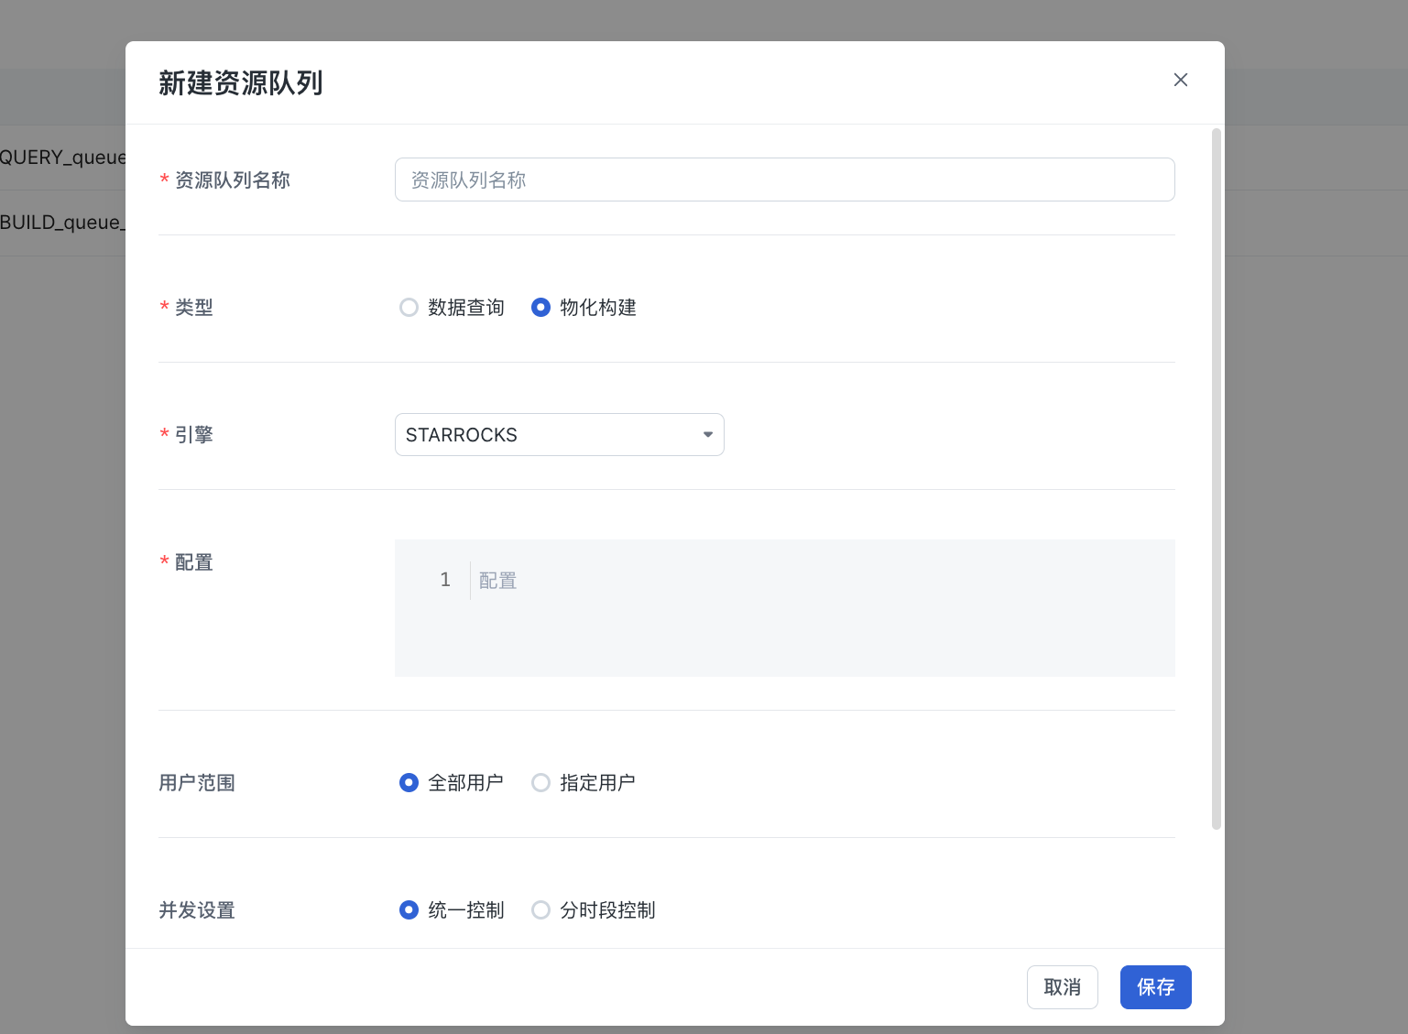This screenshot has width=1408, height=1034.
Task: Switch user scope to 指定用户
Action: coord(541,783)
